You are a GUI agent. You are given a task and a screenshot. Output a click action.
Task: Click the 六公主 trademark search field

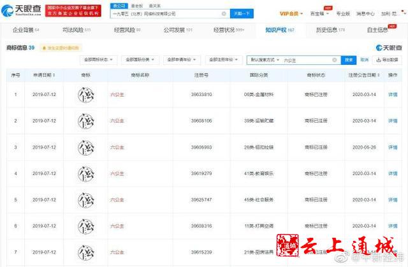(x=306, y=60)
